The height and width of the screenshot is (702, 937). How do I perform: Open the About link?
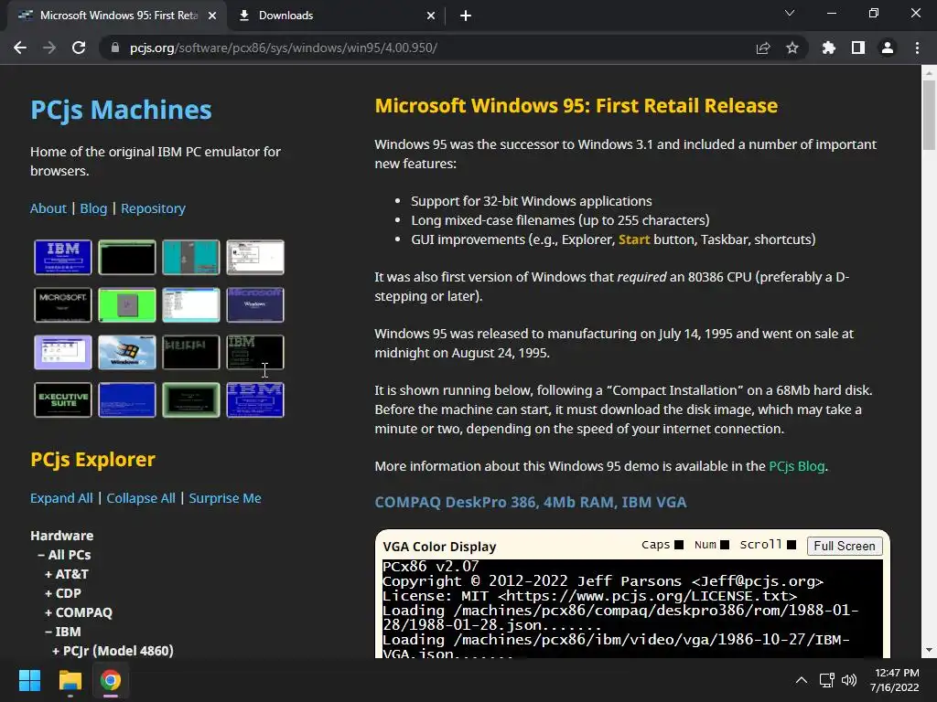(48, 208)
